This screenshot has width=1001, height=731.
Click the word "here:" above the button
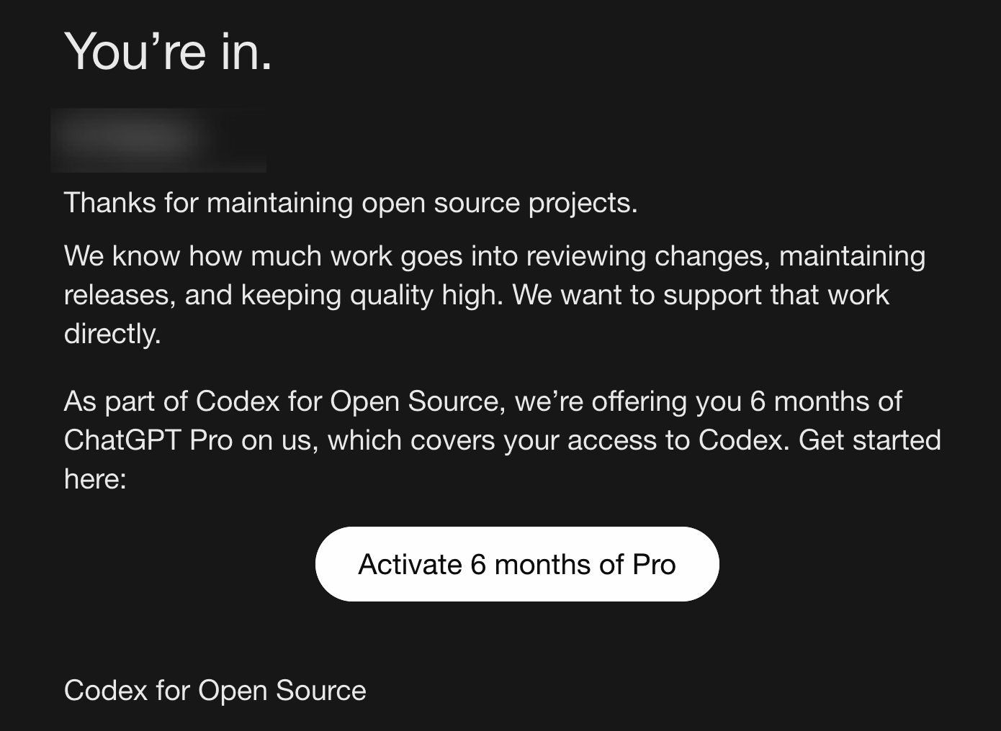coord(95,478)
